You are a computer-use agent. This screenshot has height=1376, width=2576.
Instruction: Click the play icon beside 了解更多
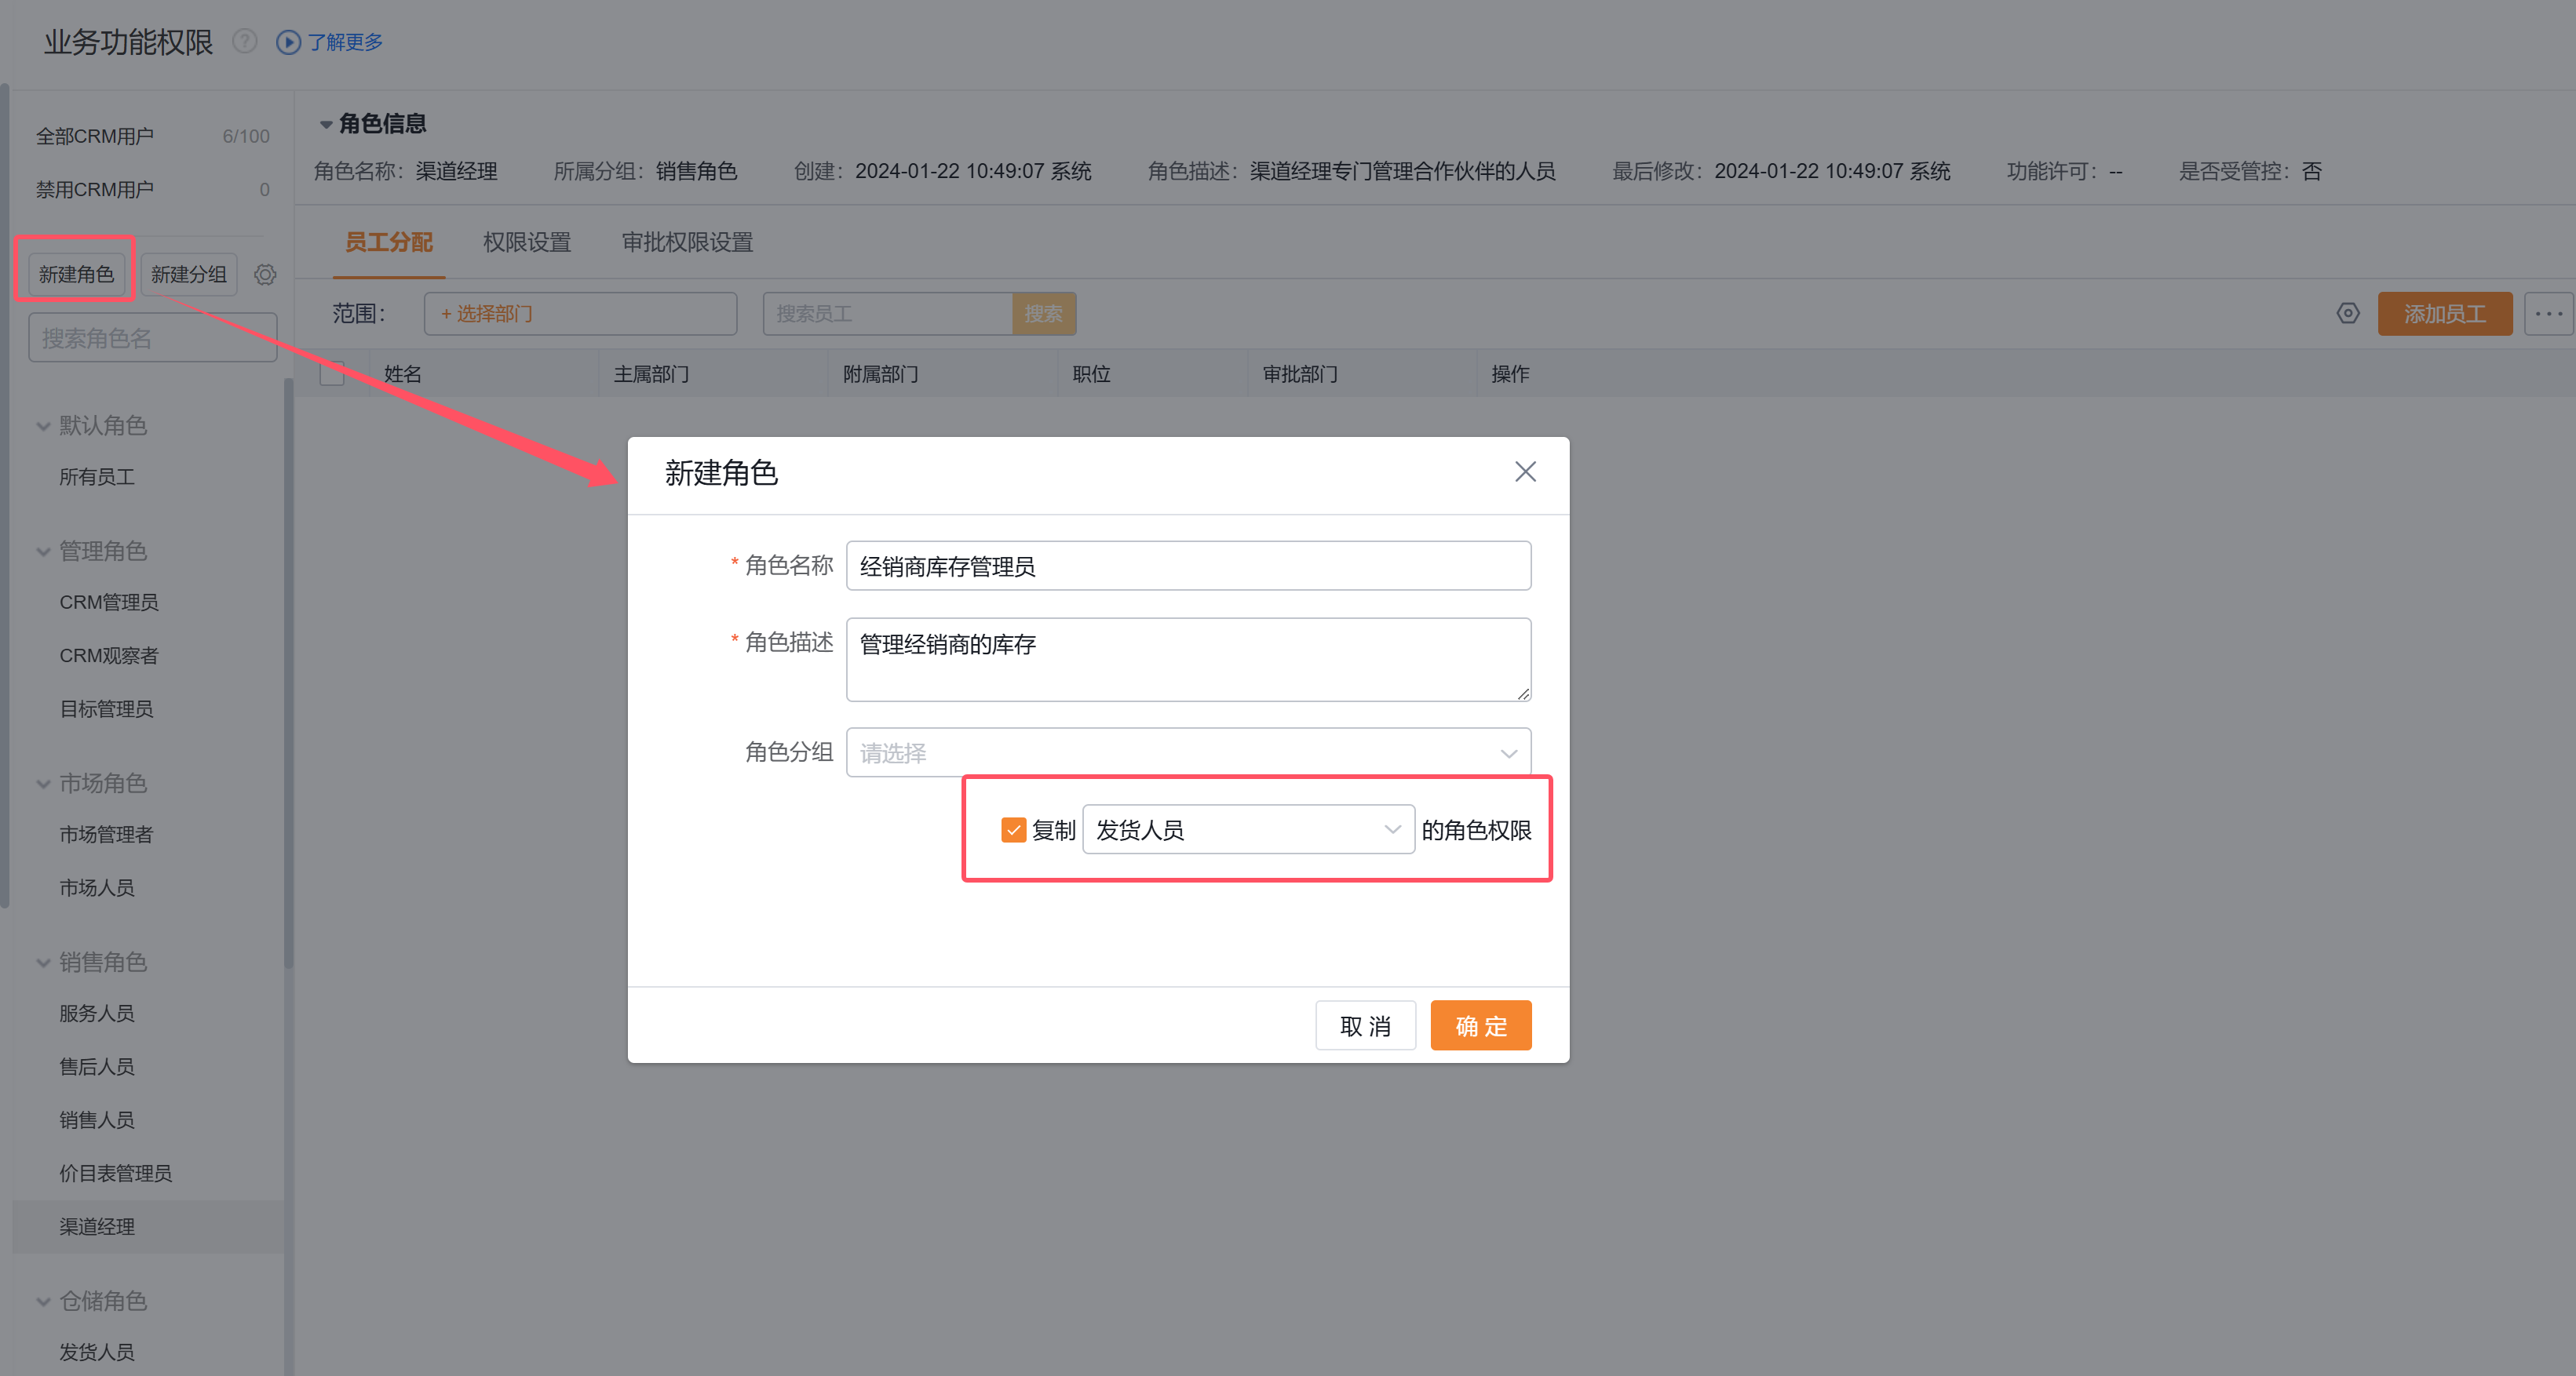[x=288, y=42]
